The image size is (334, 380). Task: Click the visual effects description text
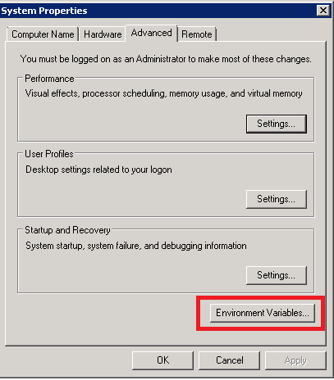coord(164,93)
